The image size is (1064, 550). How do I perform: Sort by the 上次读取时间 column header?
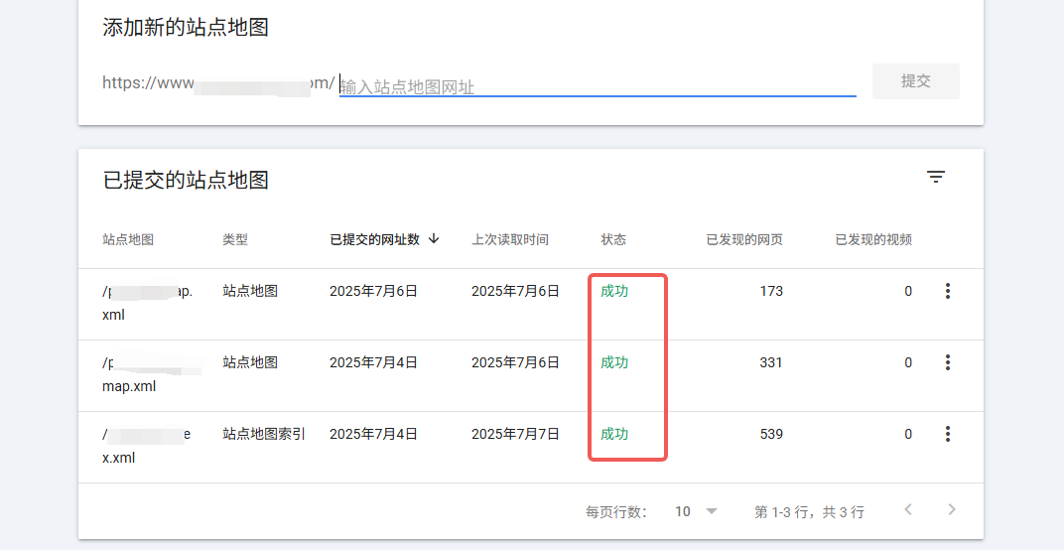point(509,239)
